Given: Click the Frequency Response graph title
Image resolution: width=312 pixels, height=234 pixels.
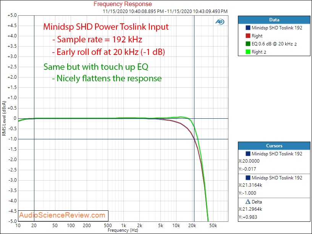Looking at the screenshot, I should (x=123, y=4).
